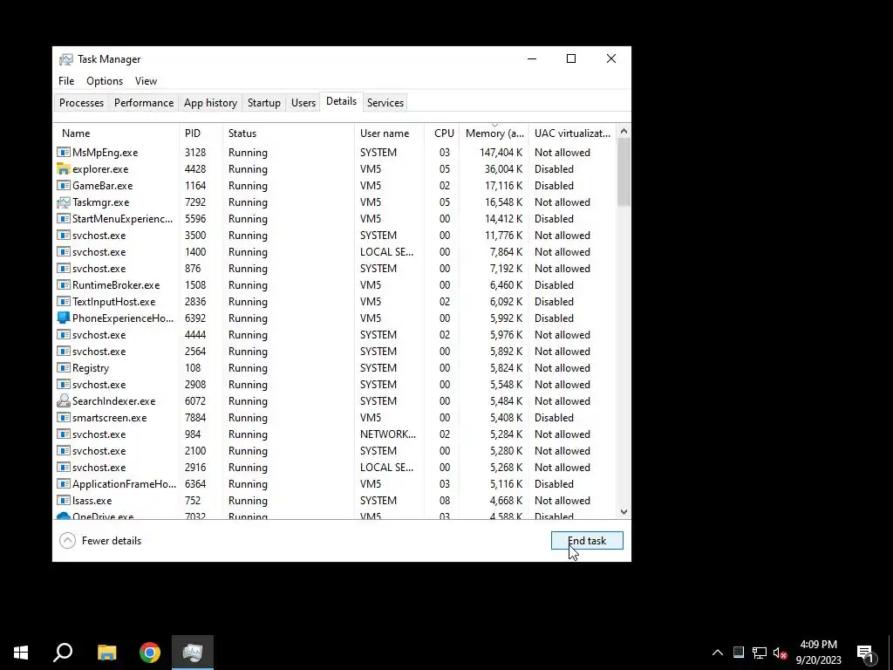893x670 pixels.
Task: Sort by UAC virtualization column header
Action: (x=572, y=133)
